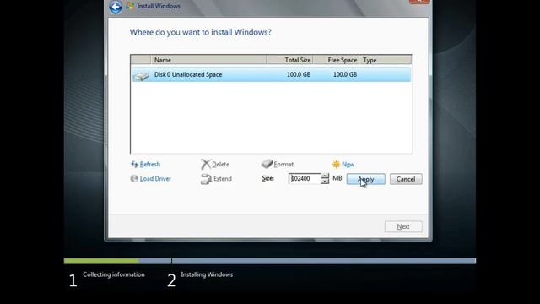
Task: Sort by the Free Space column header
Action: coord(336,60)
